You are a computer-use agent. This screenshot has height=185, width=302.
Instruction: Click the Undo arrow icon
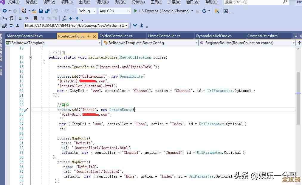[56, 11]
